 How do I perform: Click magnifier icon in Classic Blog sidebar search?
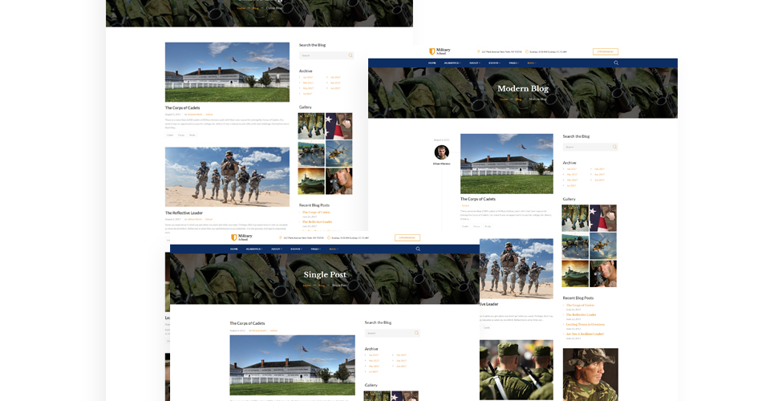[351, 55]
